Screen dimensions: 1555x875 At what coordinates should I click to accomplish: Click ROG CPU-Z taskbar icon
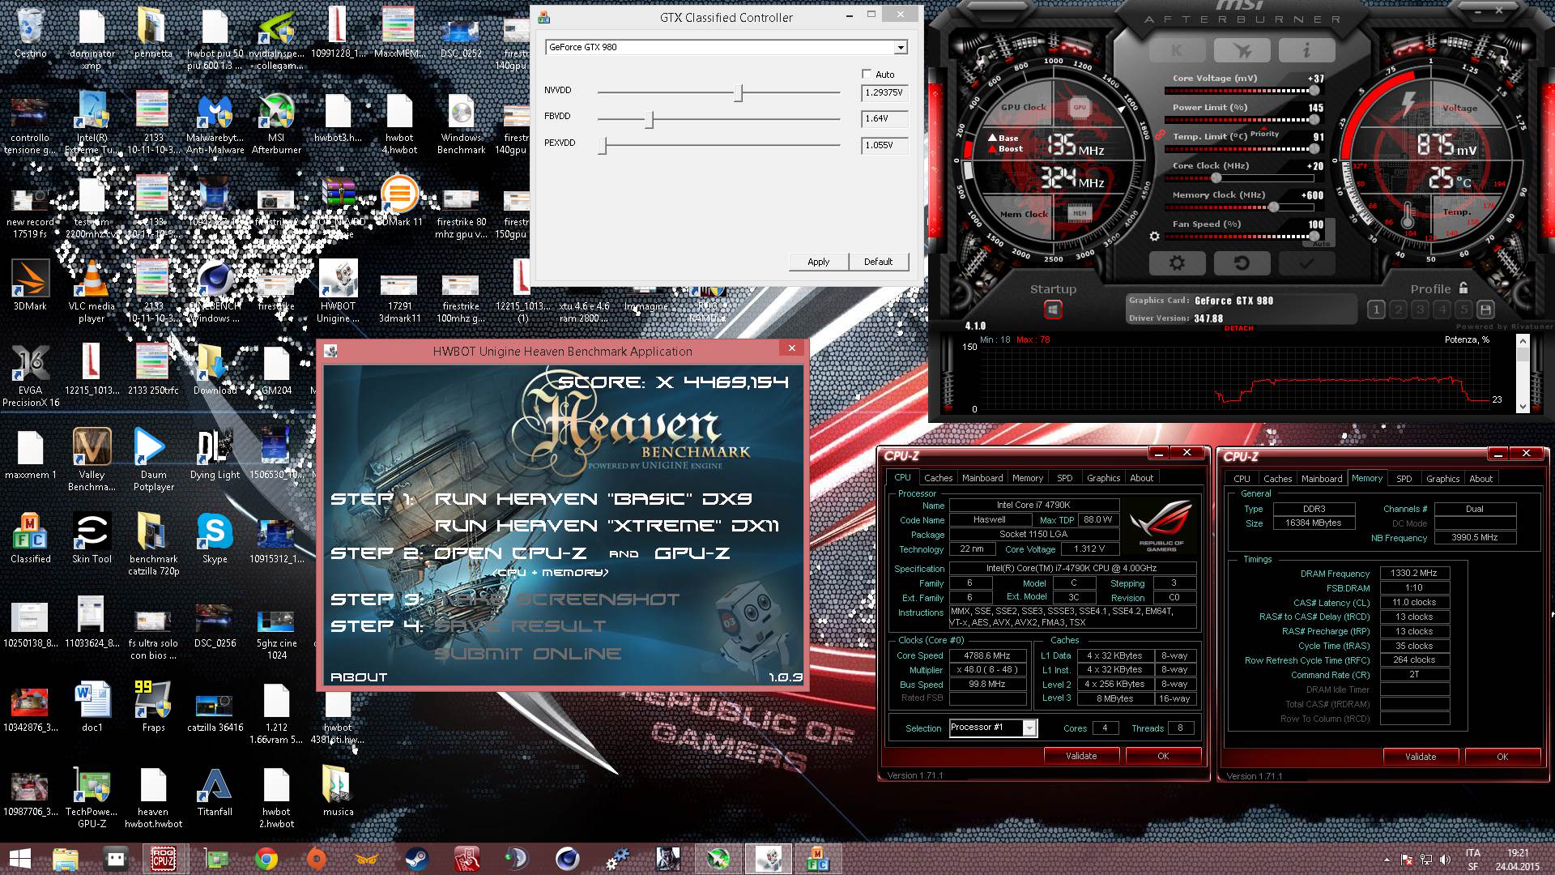click(164, 859)
